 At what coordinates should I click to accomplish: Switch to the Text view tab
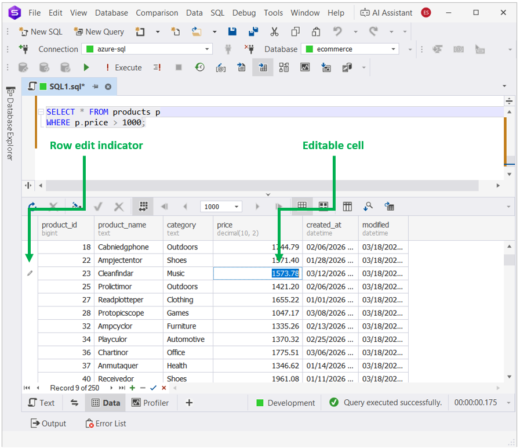(x=42, y=403)
